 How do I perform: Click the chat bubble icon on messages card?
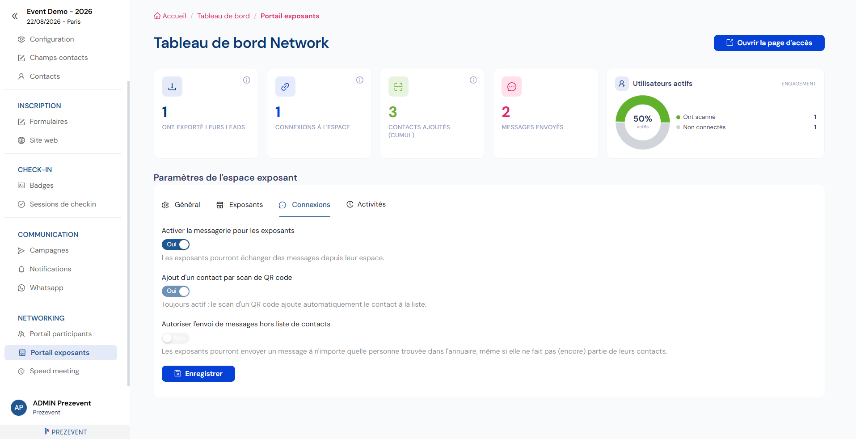[512, 87]
